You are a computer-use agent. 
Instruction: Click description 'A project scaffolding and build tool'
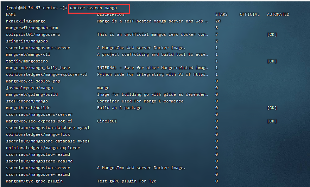152,54
